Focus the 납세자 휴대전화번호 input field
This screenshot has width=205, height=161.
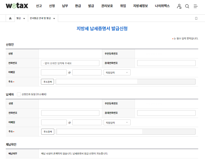click(x=166, y=113)
